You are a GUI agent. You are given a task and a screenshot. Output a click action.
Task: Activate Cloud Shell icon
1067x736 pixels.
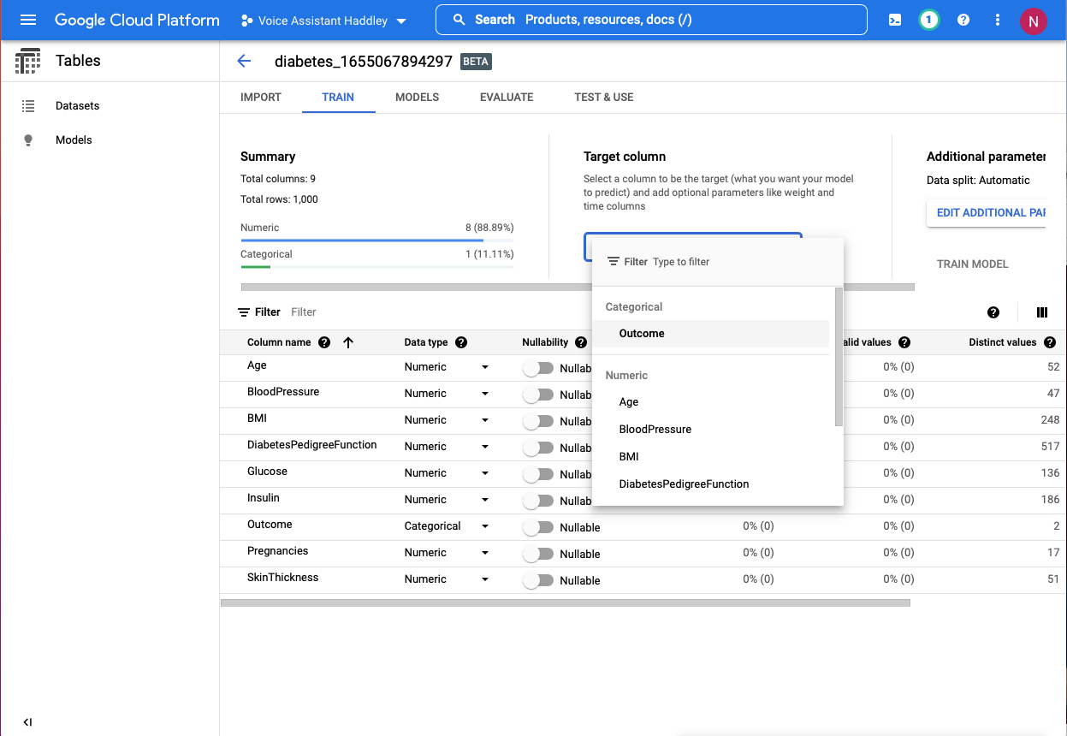(x=895, y=20)
